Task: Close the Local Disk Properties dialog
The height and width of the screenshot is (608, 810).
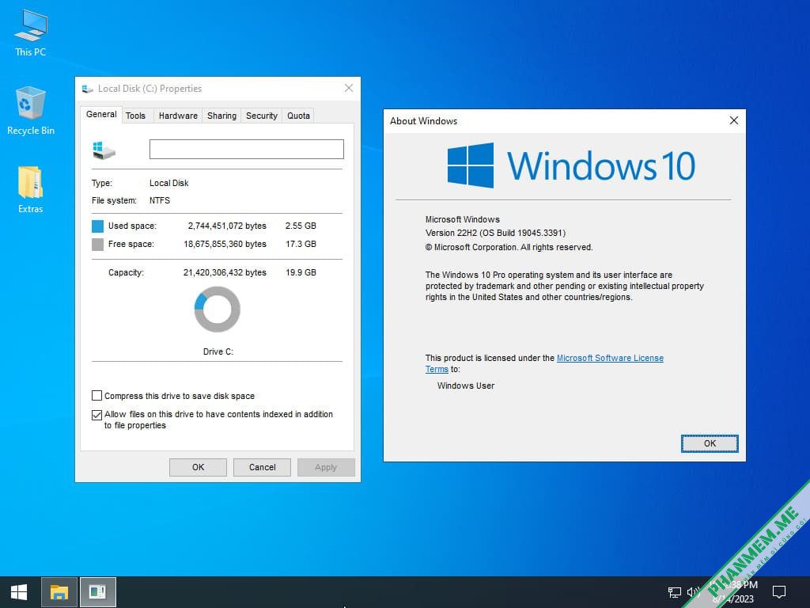Action: pyautogui.click(x=349, y=89)
